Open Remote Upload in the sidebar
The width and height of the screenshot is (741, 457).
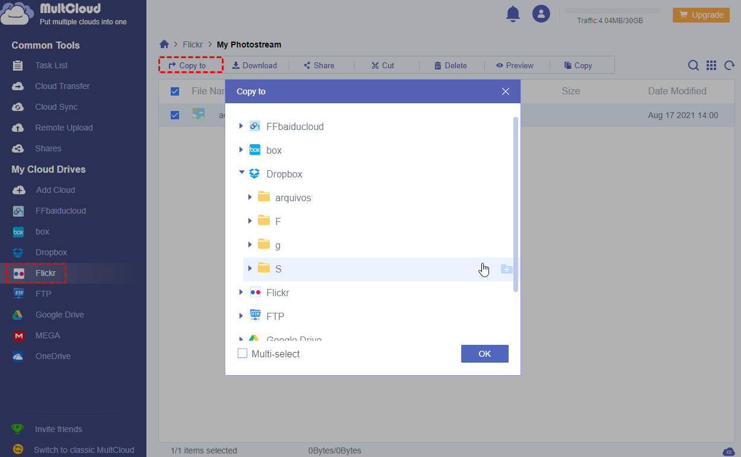pos(64,128)
